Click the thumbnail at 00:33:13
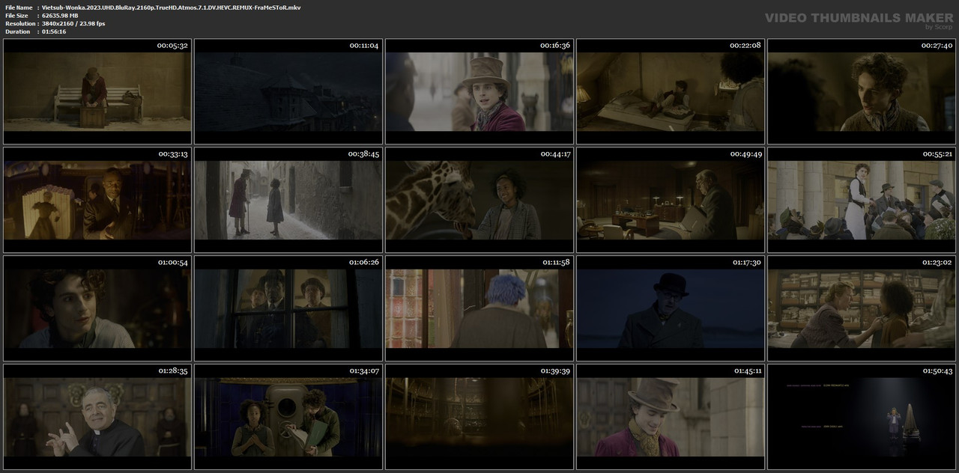The image size is (959, 473). point(97,200)
